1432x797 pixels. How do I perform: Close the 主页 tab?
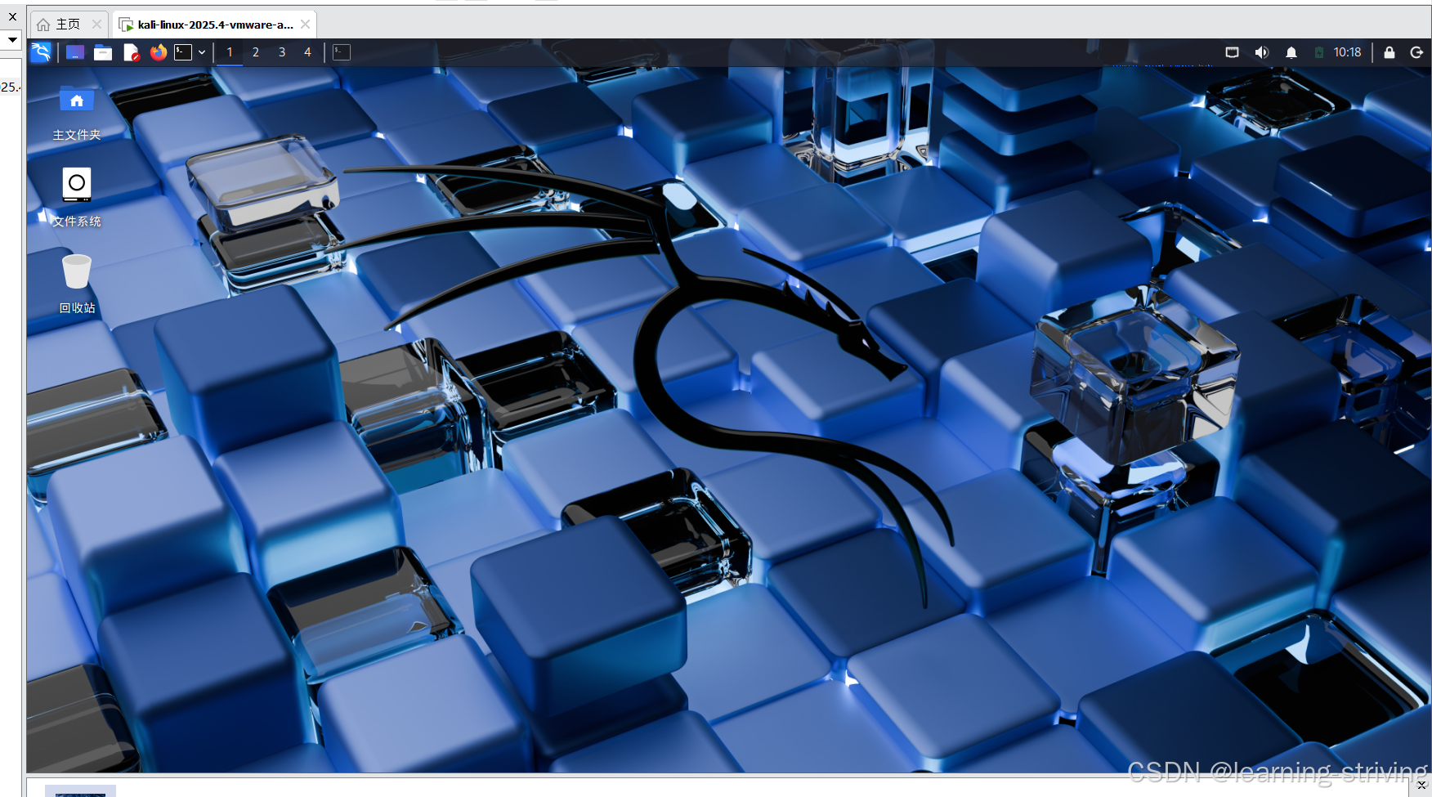pyautogui.click(x=96, y=25)
